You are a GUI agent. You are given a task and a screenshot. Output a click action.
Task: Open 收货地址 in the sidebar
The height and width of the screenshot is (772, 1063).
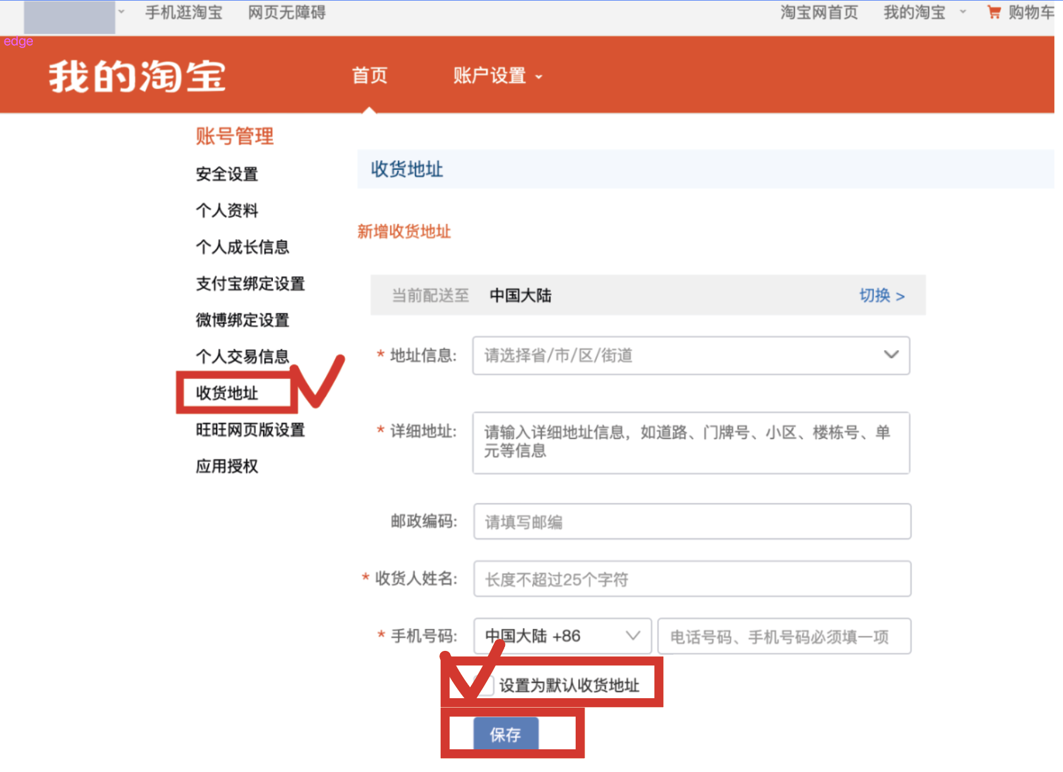tap(227, 393)
